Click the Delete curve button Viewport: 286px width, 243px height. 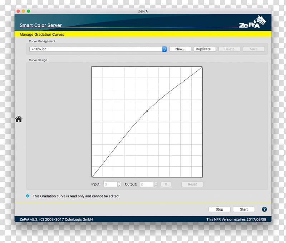[229, 49]
